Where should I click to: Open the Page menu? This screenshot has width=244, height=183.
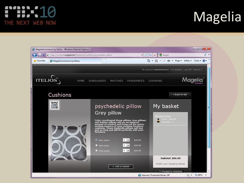coord(178,61)
